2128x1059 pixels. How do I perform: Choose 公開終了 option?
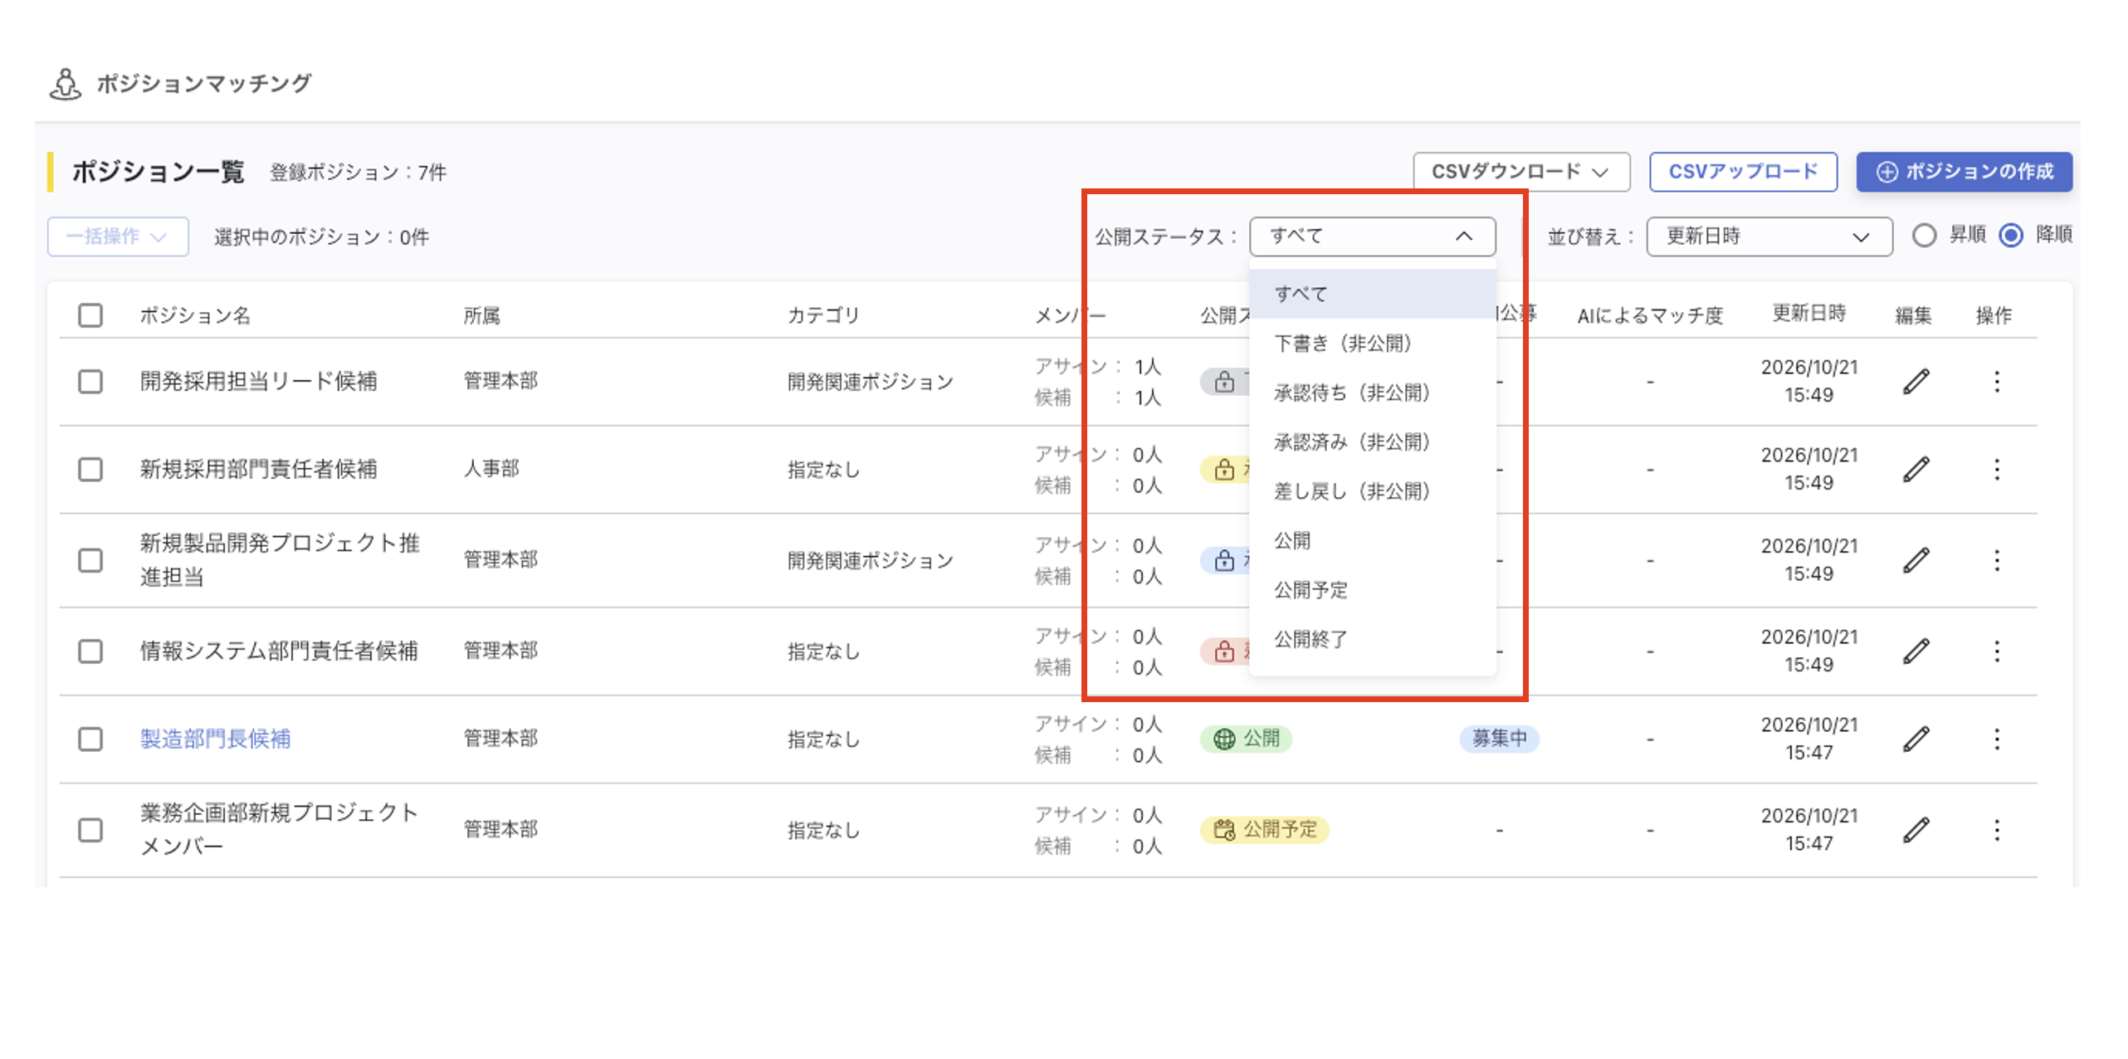click(1372, 639)
